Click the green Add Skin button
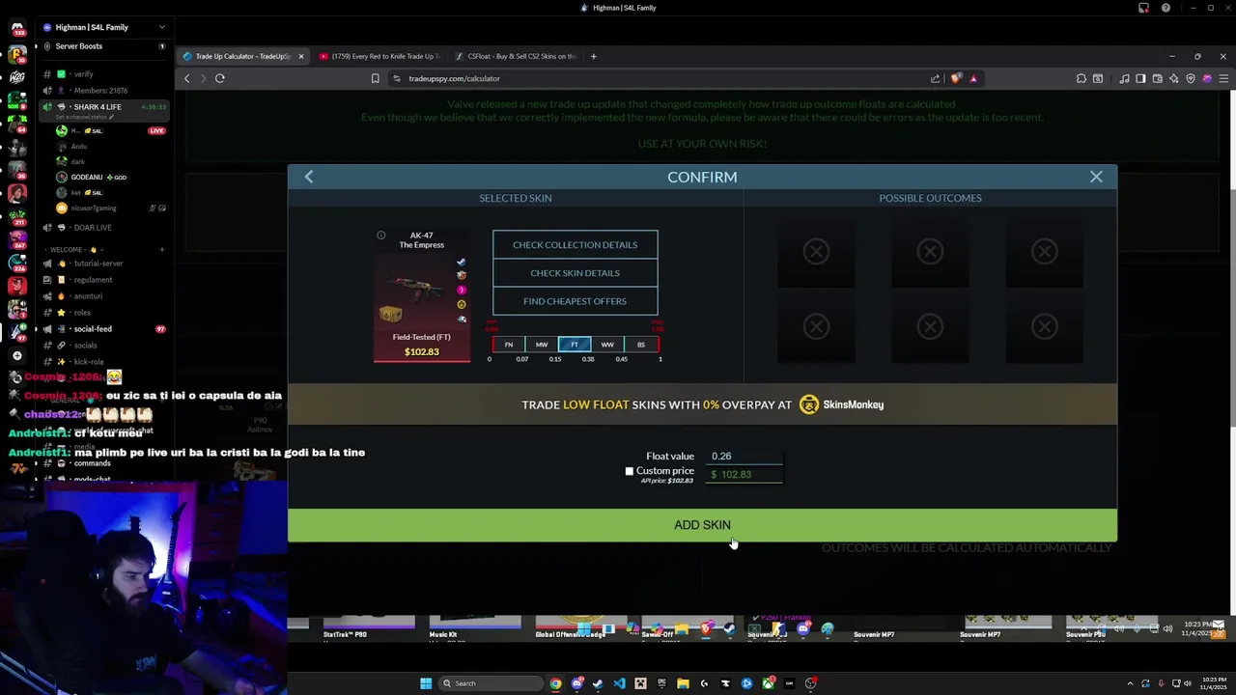Viewport: 1236px width, 695px height. click(702, 525)
